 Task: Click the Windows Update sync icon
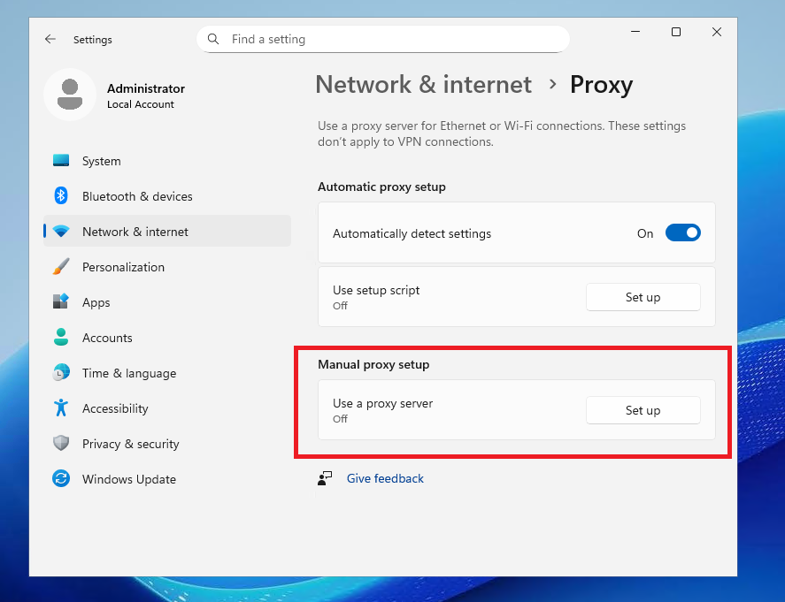click(x=61, y=478)
